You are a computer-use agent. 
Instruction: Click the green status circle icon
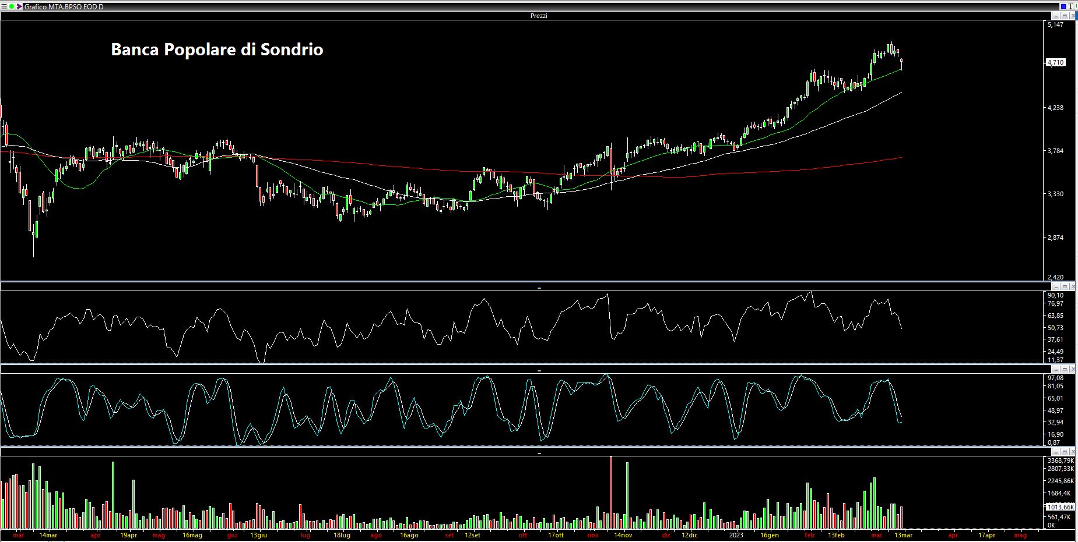[12, 6]
